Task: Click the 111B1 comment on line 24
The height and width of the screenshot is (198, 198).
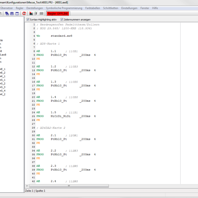Action: point(72,112)
